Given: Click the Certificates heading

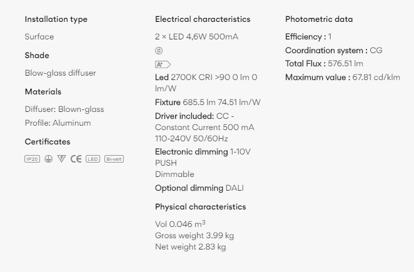Looking at the screenshot, I should [x=48, y=142].
